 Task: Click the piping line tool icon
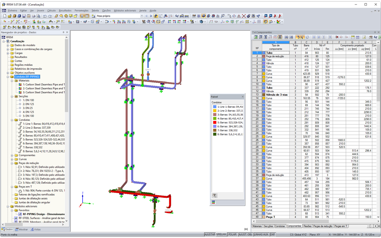pos(4,27)
